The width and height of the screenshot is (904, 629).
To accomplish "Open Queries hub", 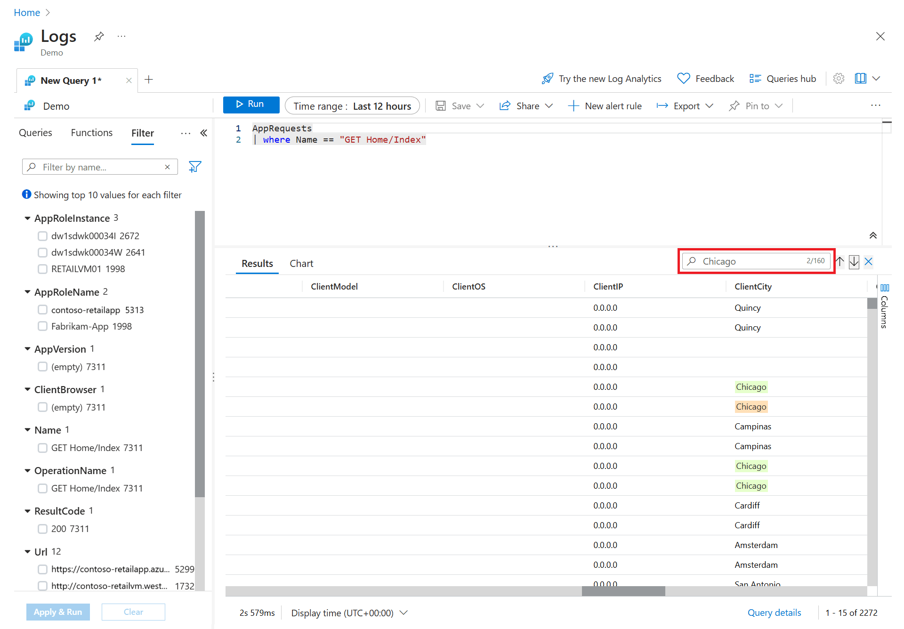I will [783, 79].
